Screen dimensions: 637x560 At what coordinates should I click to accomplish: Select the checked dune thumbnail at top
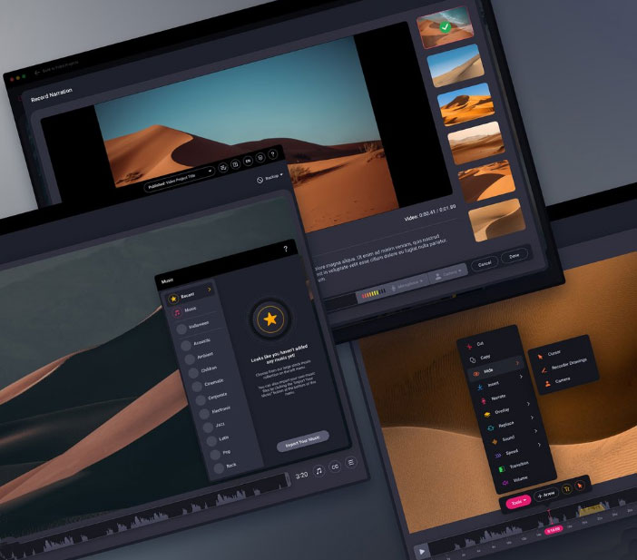(445, 26)
